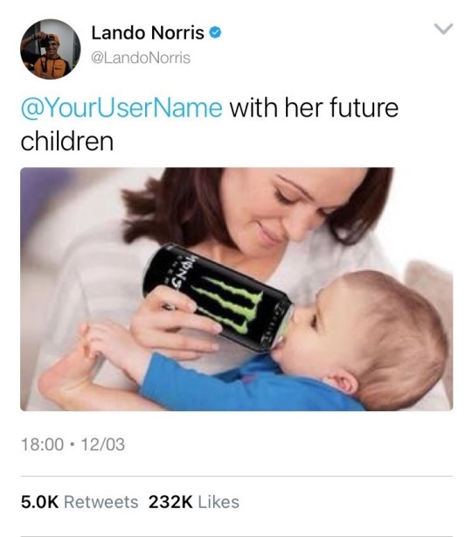Open the @LandoNorris handle link
This screenshot has height=537, width=472.
141,58
